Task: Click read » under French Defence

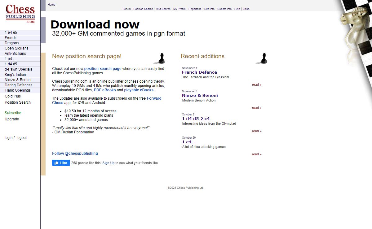Action: click(257, 85)
